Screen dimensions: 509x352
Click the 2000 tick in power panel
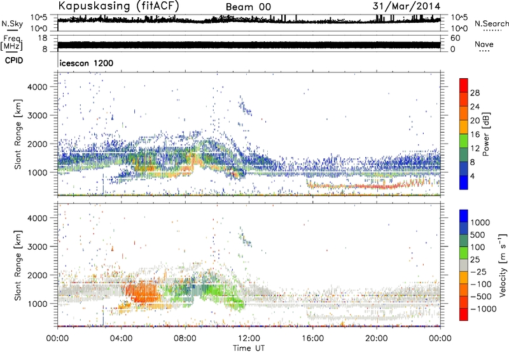coord(38,144)
